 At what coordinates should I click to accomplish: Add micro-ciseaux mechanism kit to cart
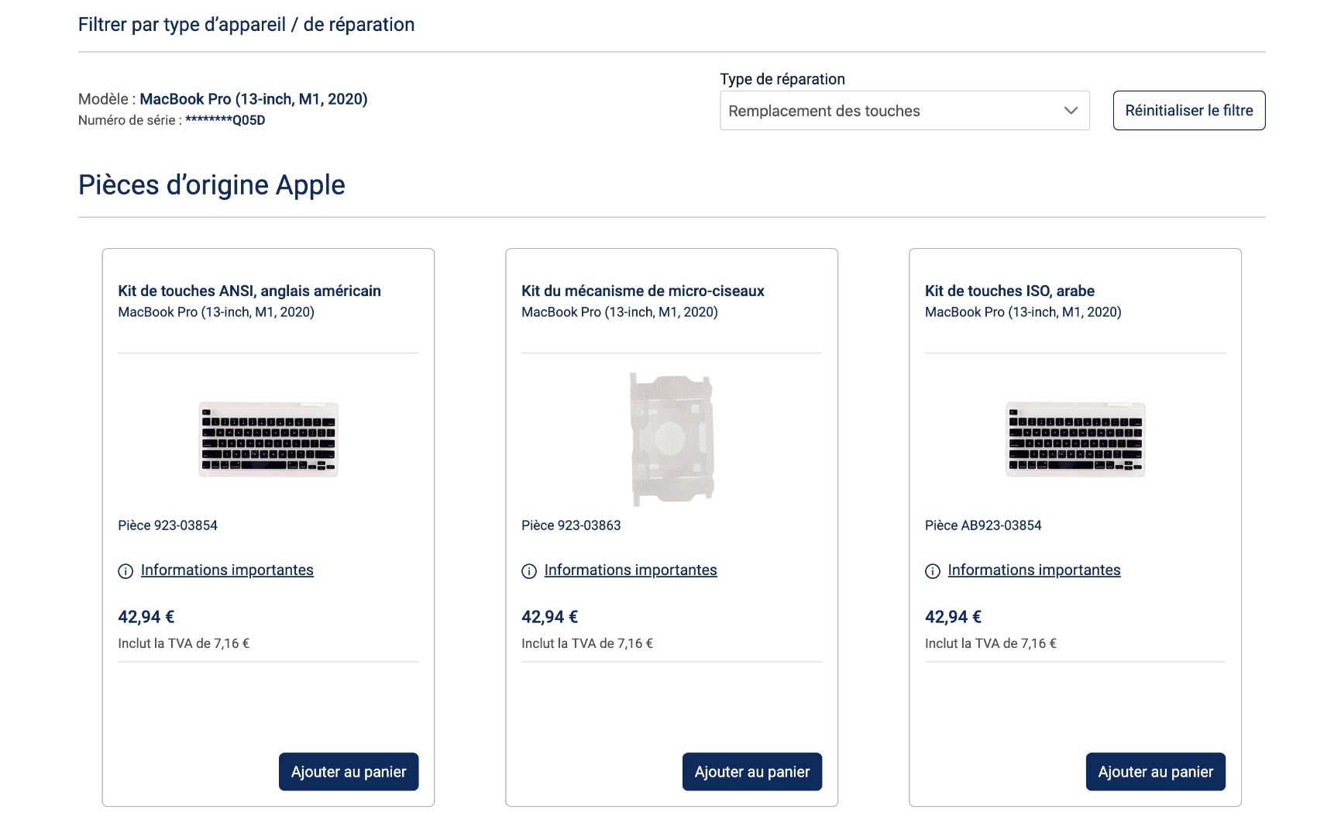pos(751,772)
